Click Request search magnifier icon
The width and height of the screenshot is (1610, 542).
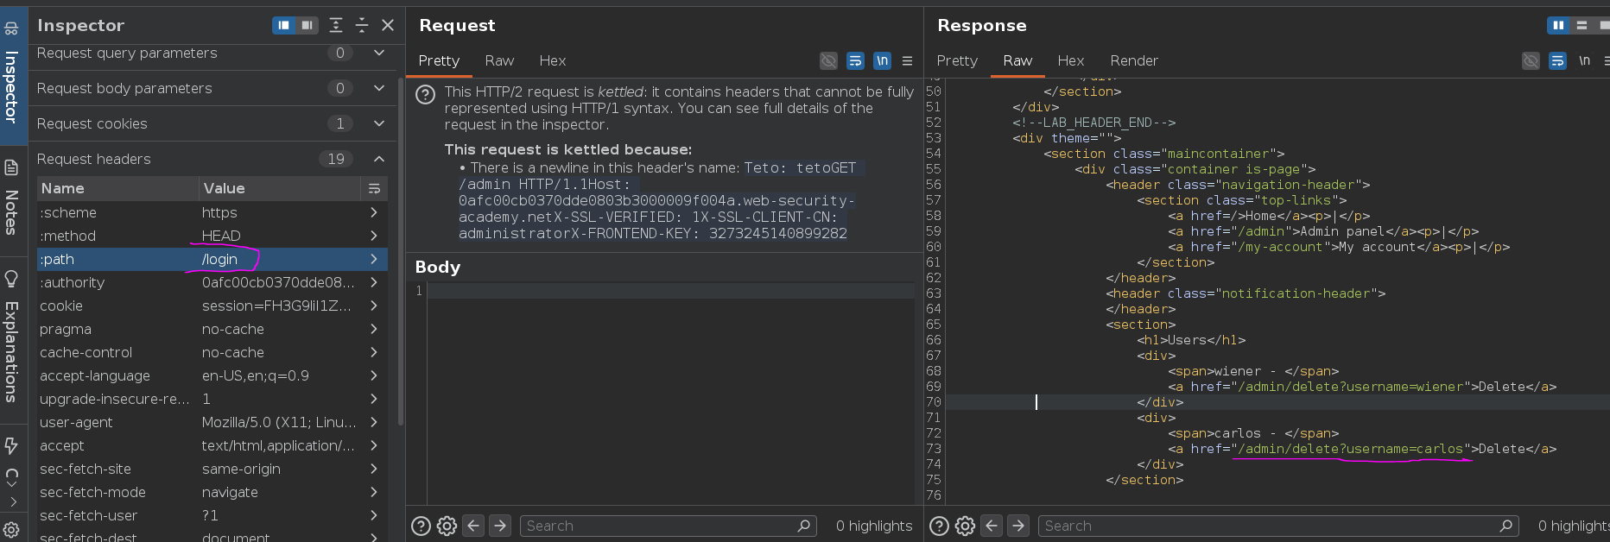(803, 526)
